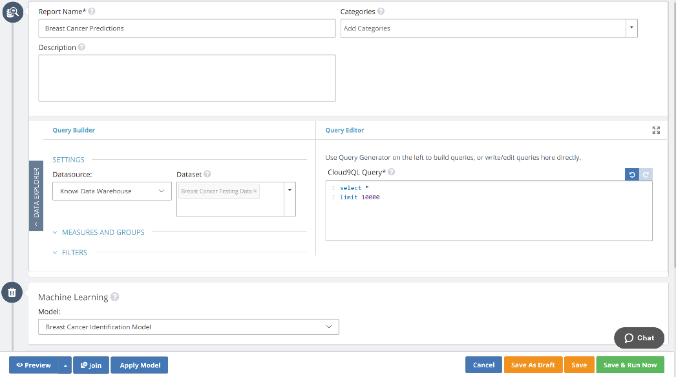Open the Model dropdown for Breast Cancer Identification
This screenshot has height=377, width=676.
pyautogui.click(x=188, y=327)
